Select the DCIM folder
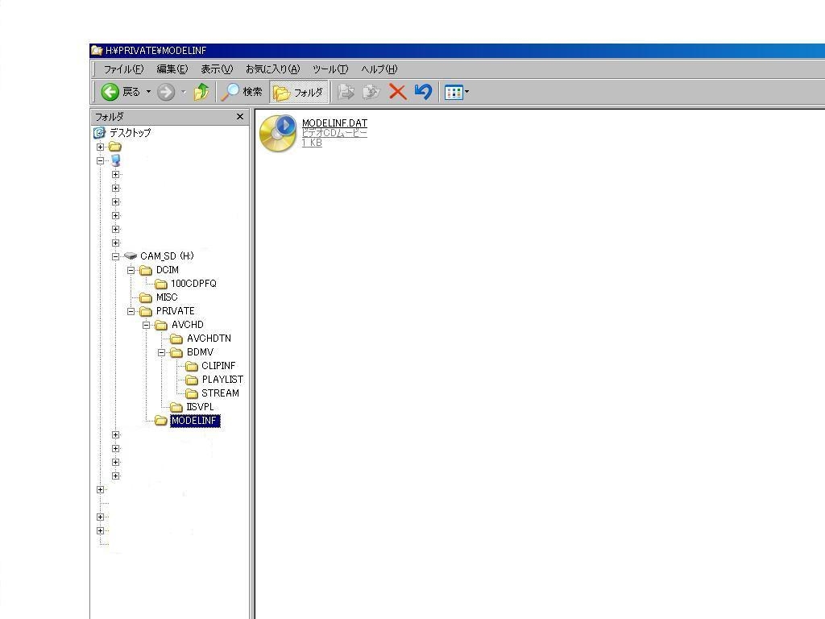 (x=168, y=270)
